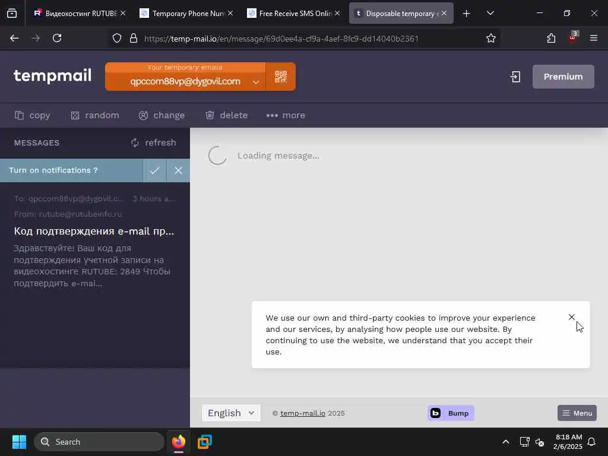Click the sender line "From: rutube@rutubeinfo.ru"
The image size is (608, 456).
point(68,214)
